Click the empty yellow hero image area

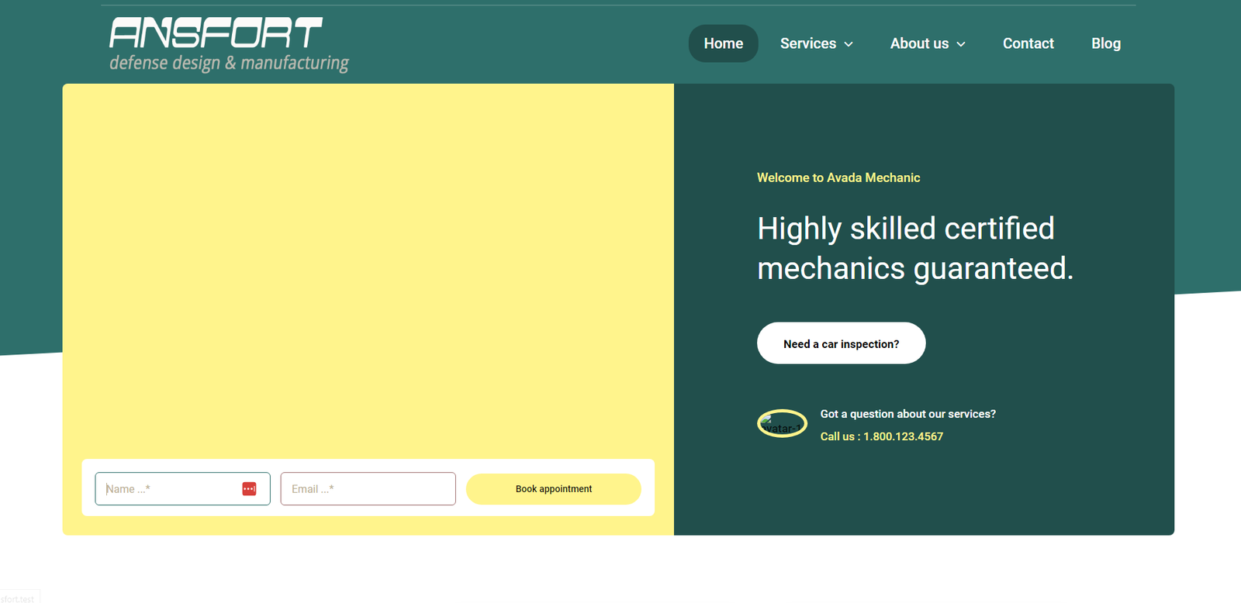click(368, 264)
